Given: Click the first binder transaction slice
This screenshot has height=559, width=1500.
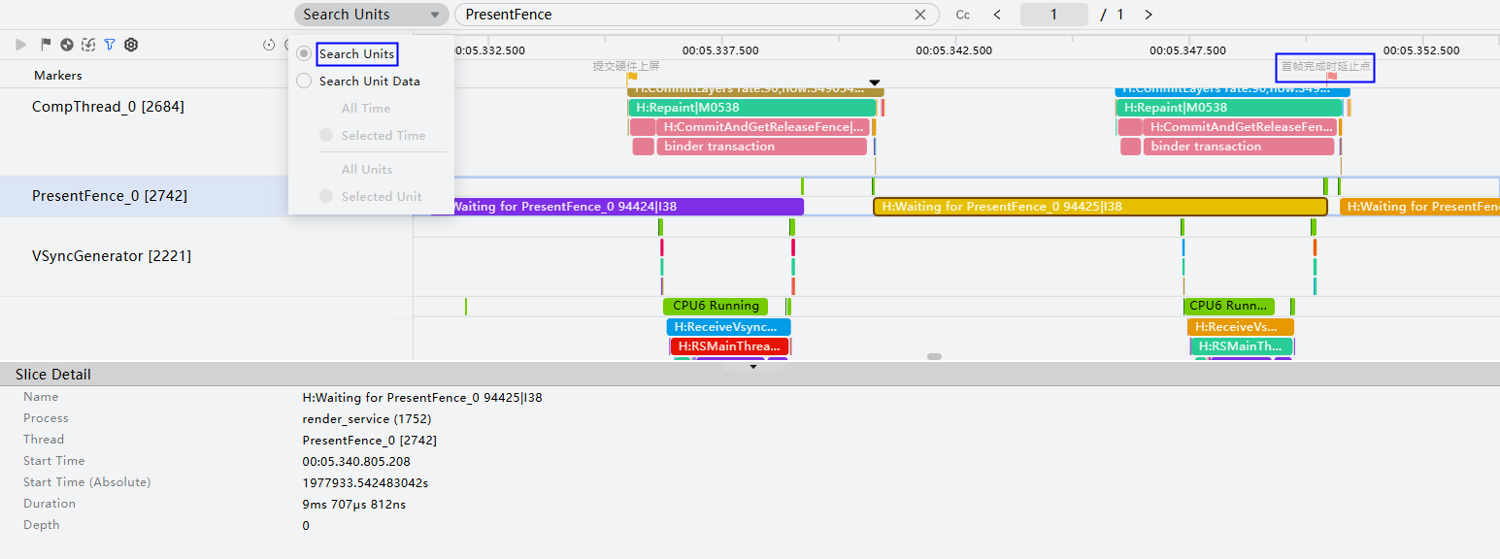Looking at the screenshot, I should click(761, 147).
